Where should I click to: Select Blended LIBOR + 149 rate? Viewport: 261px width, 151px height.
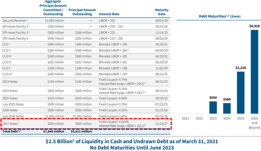click(113, 74)
